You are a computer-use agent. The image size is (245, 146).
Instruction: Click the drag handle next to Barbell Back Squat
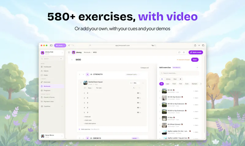(x=81, y=83)
